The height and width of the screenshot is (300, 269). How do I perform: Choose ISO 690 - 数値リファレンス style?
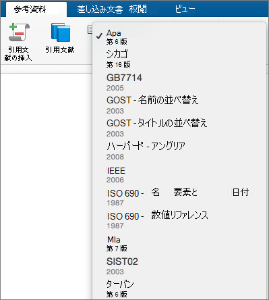coord(179,220)
